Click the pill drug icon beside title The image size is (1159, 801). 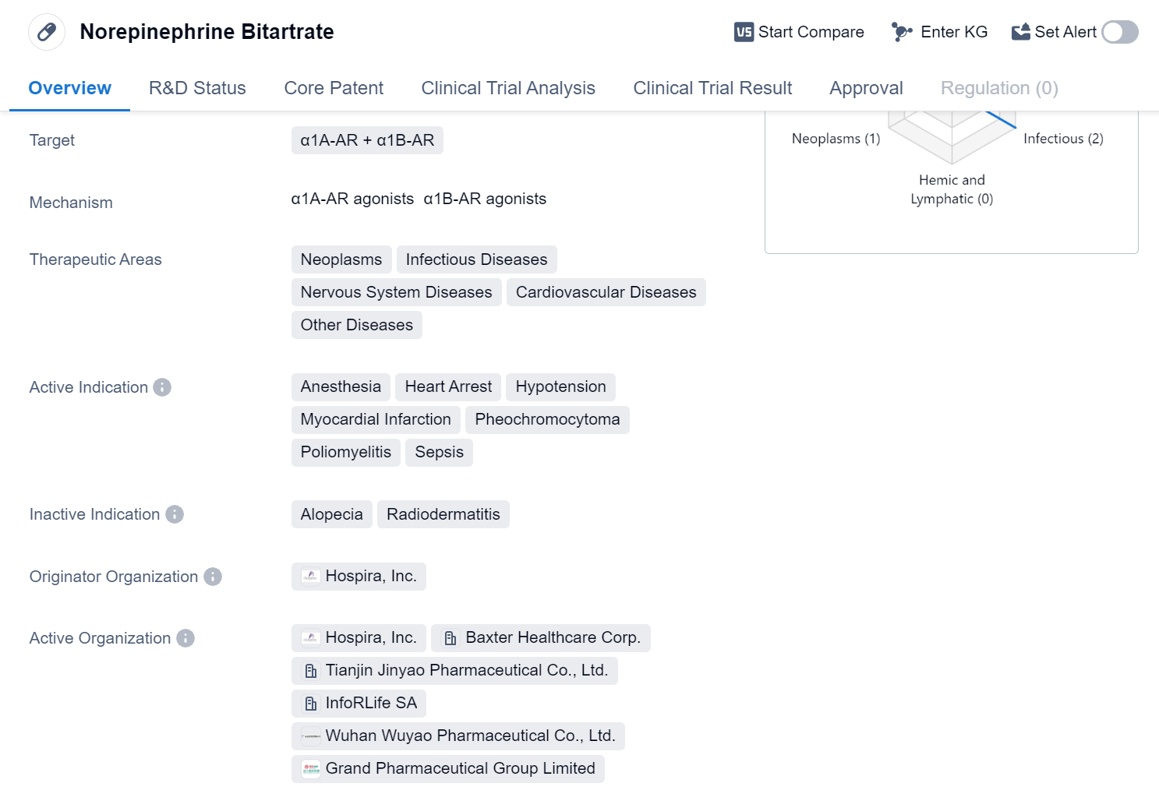pos(47,32)
